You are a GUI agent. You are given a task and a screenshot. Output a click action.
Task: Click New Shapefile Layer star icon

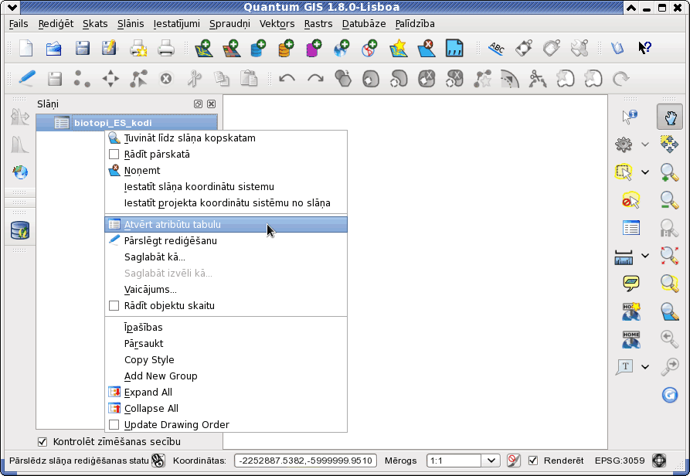click(x=398, y=48)
